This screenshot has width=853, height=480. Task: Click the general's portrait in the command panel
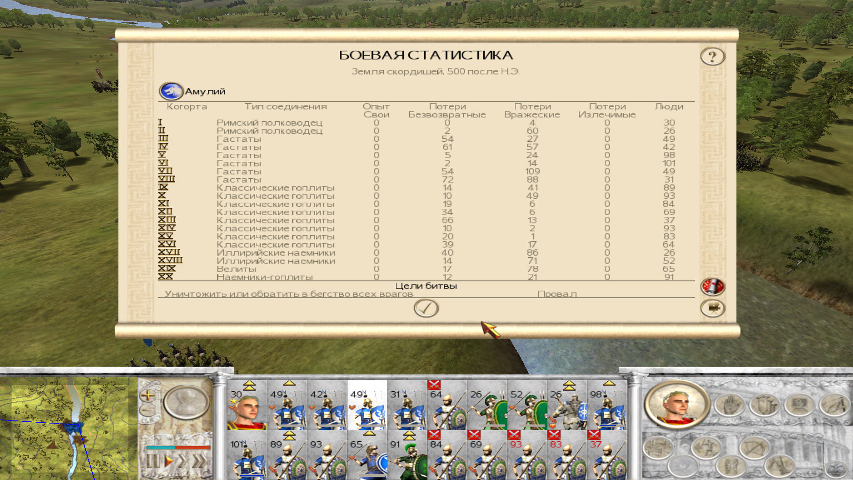pyautogui.click(x=677, y=404)
